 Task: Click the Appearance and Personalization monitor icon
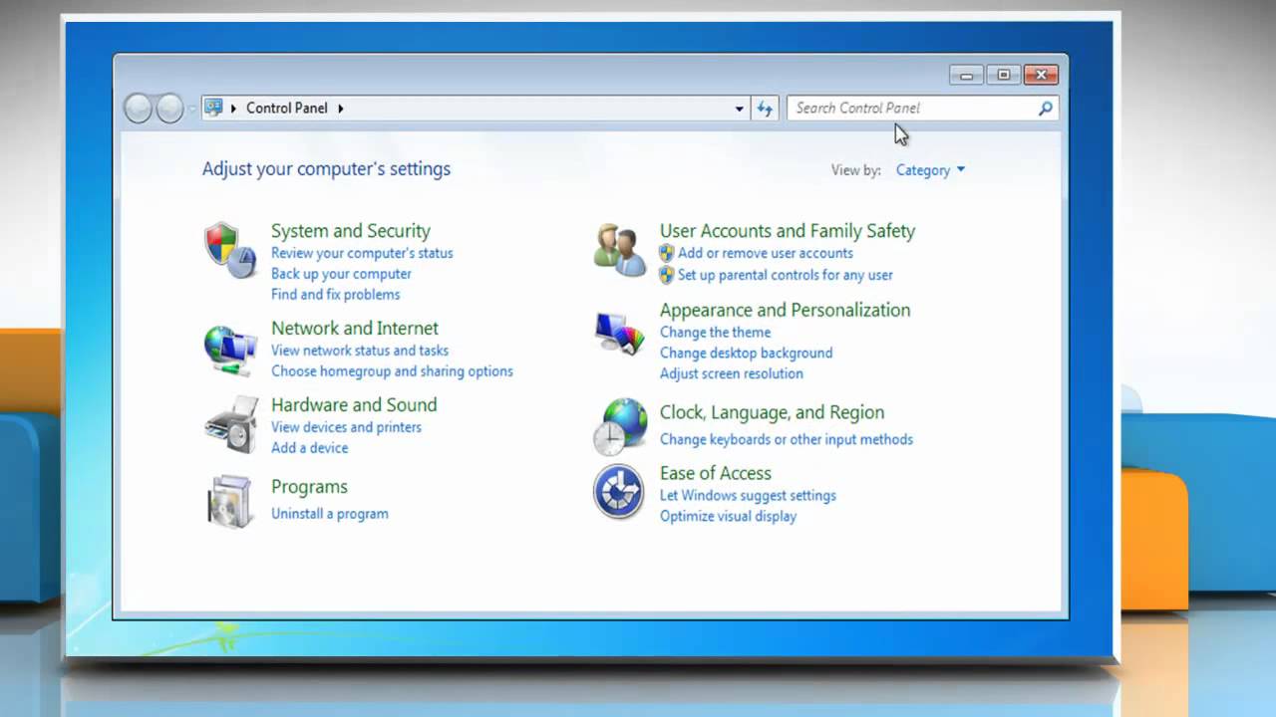[619, 335]
